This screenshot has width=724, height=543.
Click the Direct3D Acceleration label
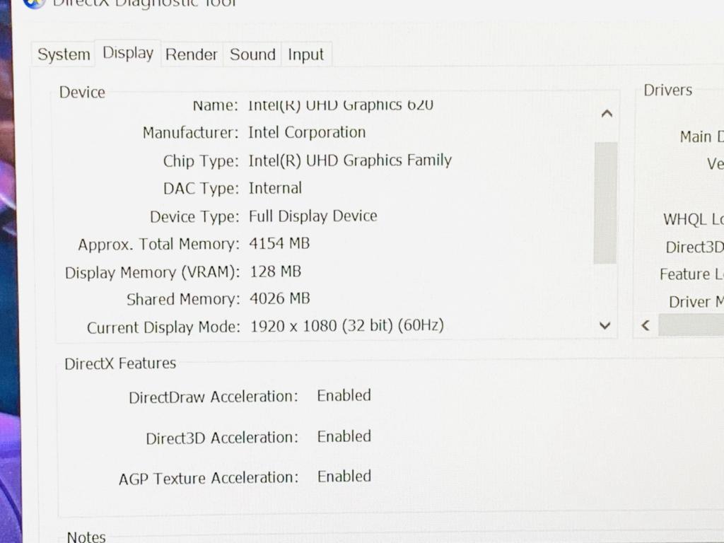pos(222,438)
